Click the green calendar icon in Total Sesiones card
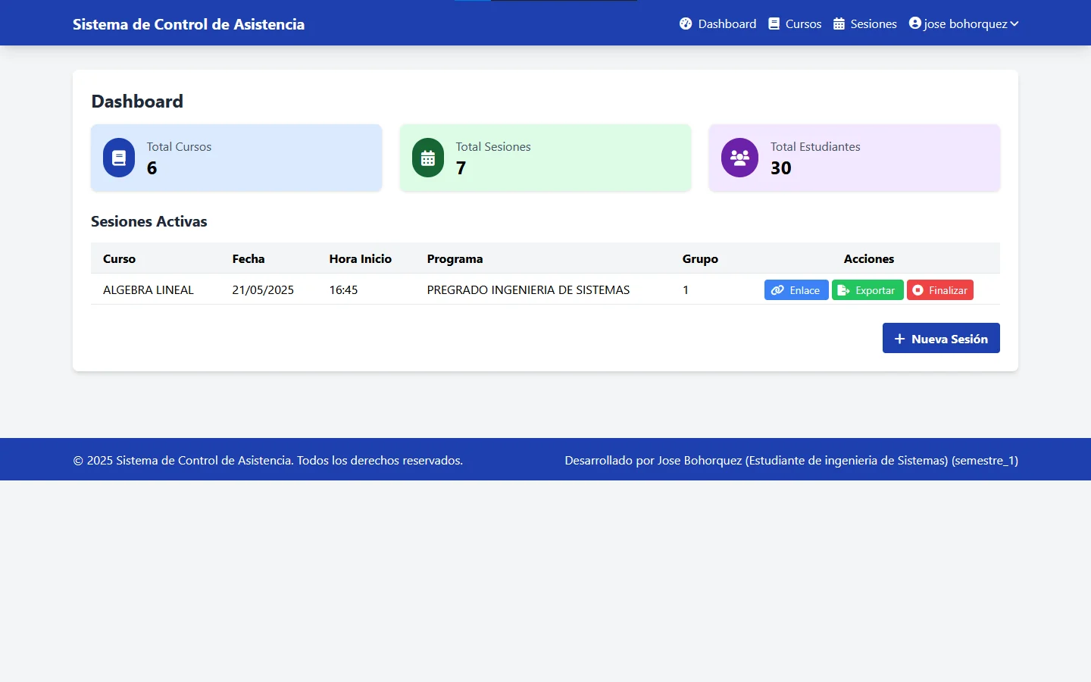Screen dimensions: 1091x682 (x=428, y=158)
